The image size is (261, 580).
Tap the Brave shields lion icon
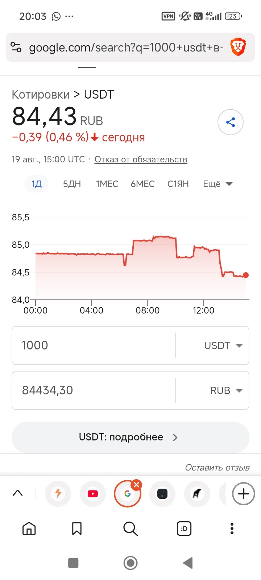pos(238,47)
